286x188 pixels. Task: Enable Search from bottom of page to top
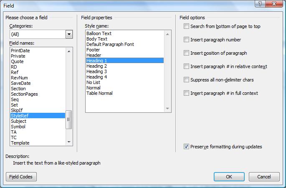click(x=186, y=26)
